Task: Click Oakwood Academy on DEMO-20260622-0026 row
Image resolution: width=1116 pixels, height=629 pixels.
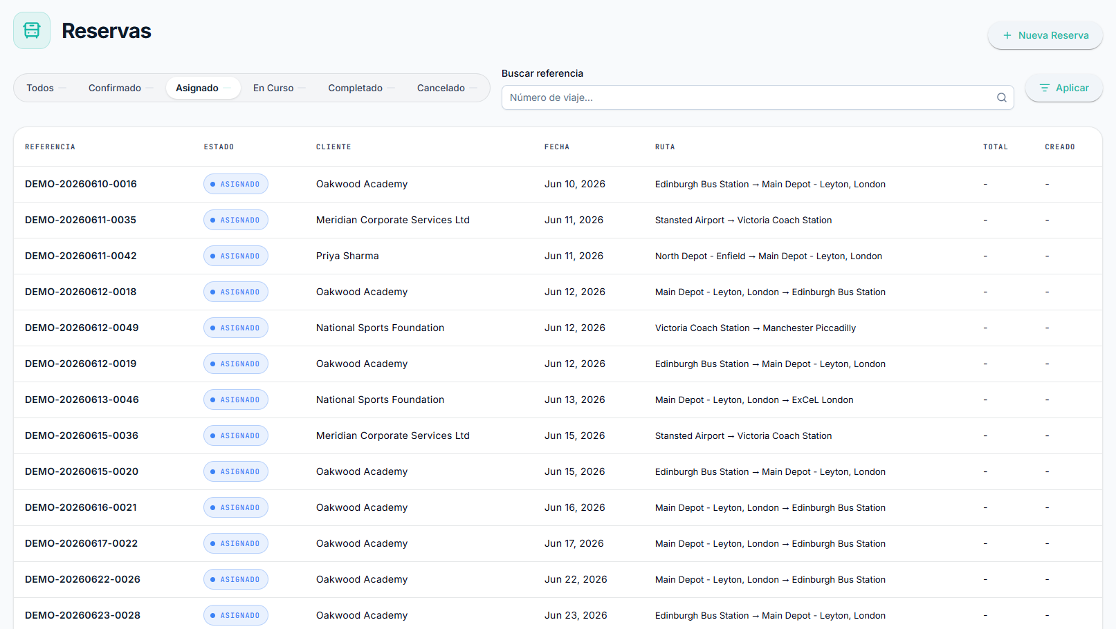Action: click(x=362, y=579)
